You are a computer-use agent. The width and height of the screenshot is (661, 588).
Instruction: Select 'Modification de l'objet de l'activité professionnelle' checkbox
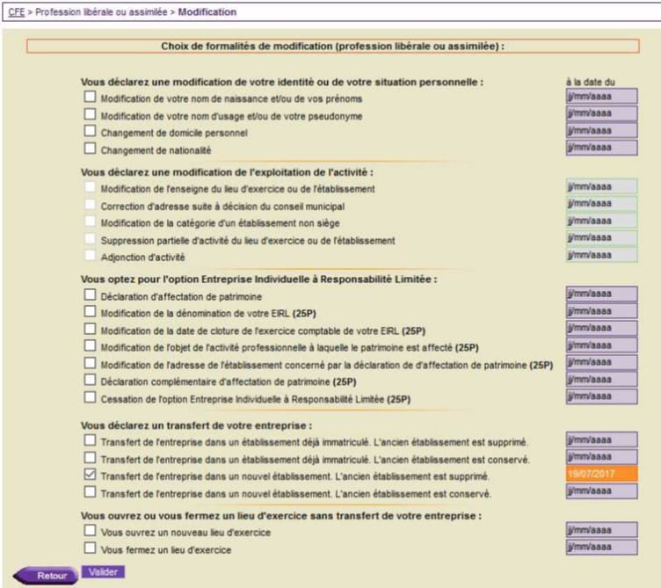click(90, 345)
